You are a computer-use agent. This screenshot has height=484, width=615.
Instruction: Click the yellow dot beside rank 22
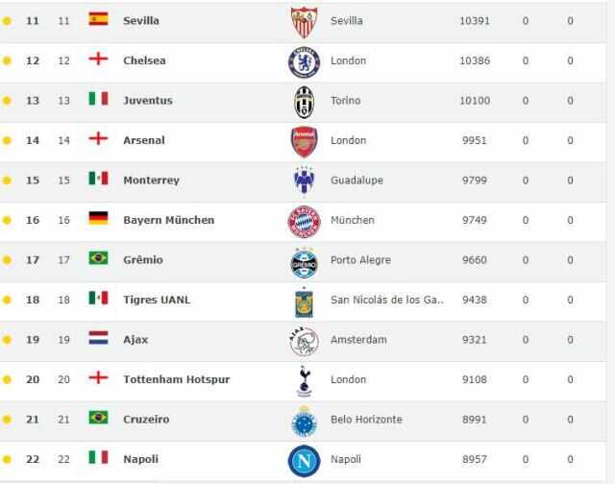pyautogui.click(x=8, y=459)
